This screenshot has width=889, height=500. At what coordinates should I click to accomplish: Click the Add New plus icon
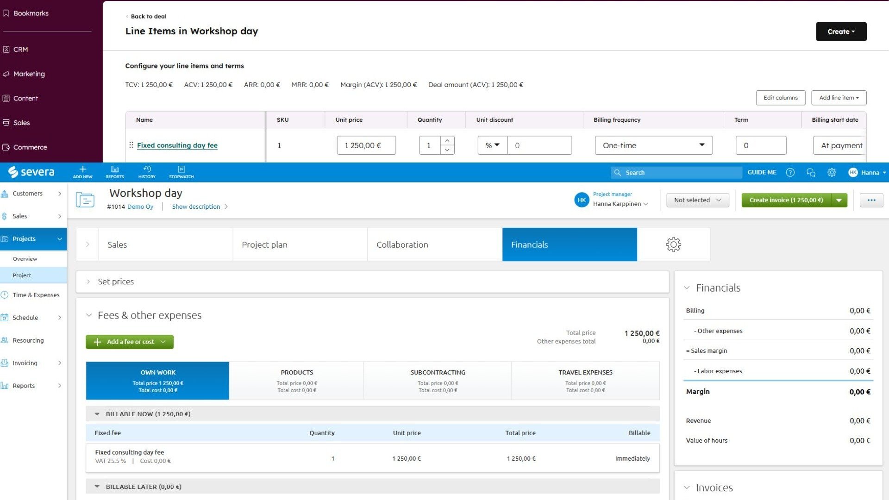tap(82, 169)
